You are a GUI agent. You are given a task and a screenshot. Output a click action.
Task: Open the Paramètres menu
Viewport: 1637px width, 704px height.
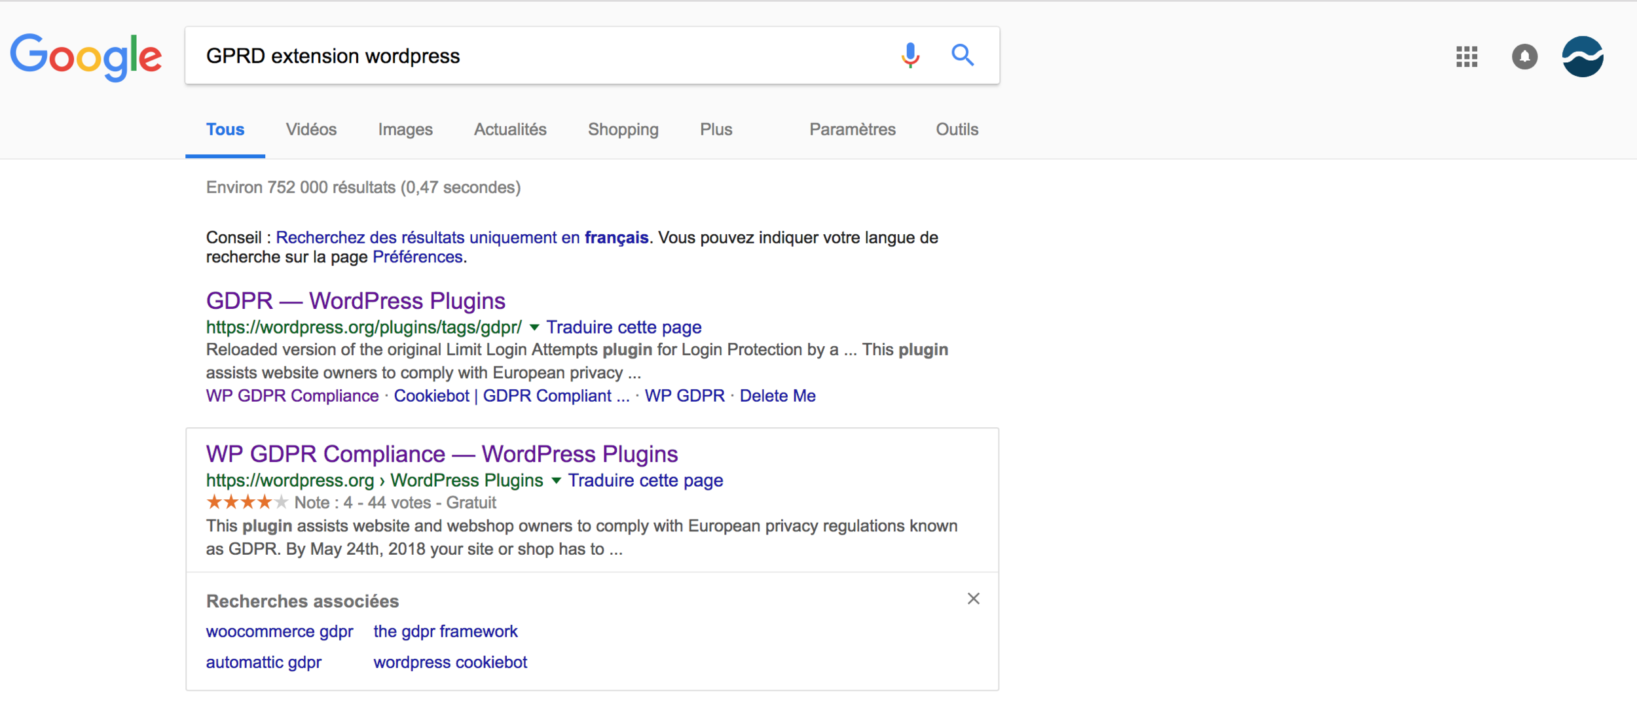(852, 130)
